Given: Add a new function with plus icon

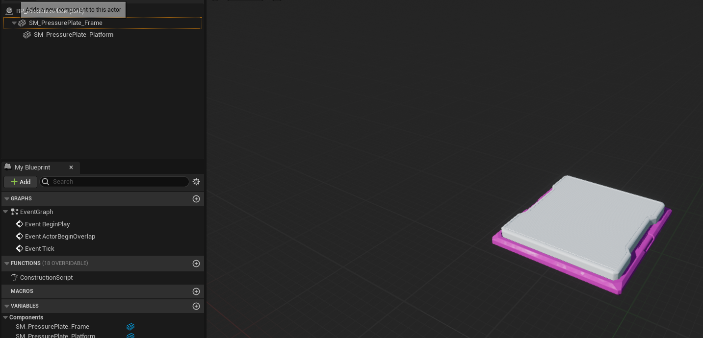Looking at the screenshot, I should [x=196, y=264].
